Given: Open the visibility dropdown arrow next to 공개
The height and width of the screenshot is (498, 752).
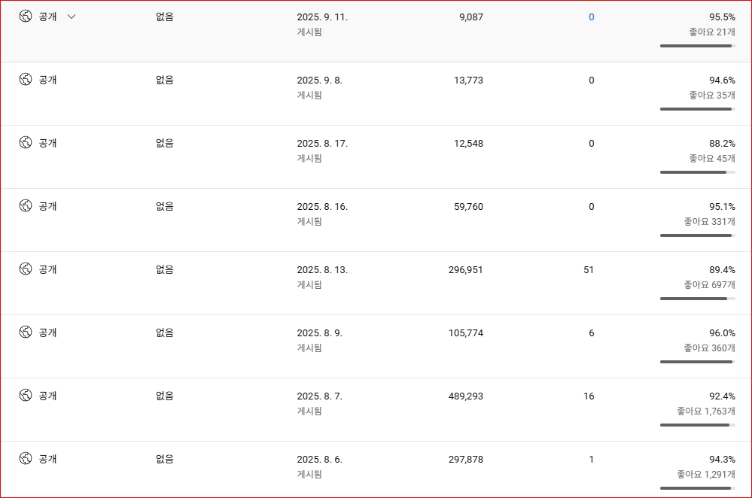Looking at the screenshot, I should (72, 17).
